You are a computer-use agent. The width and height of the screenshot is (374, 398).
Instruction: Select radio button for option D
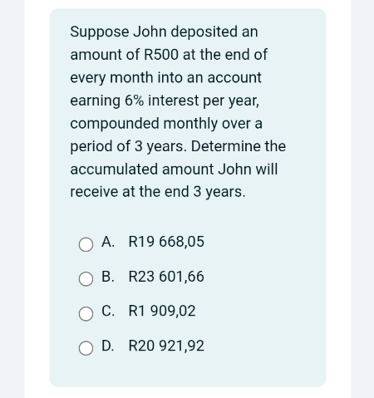tap(86, 348)
